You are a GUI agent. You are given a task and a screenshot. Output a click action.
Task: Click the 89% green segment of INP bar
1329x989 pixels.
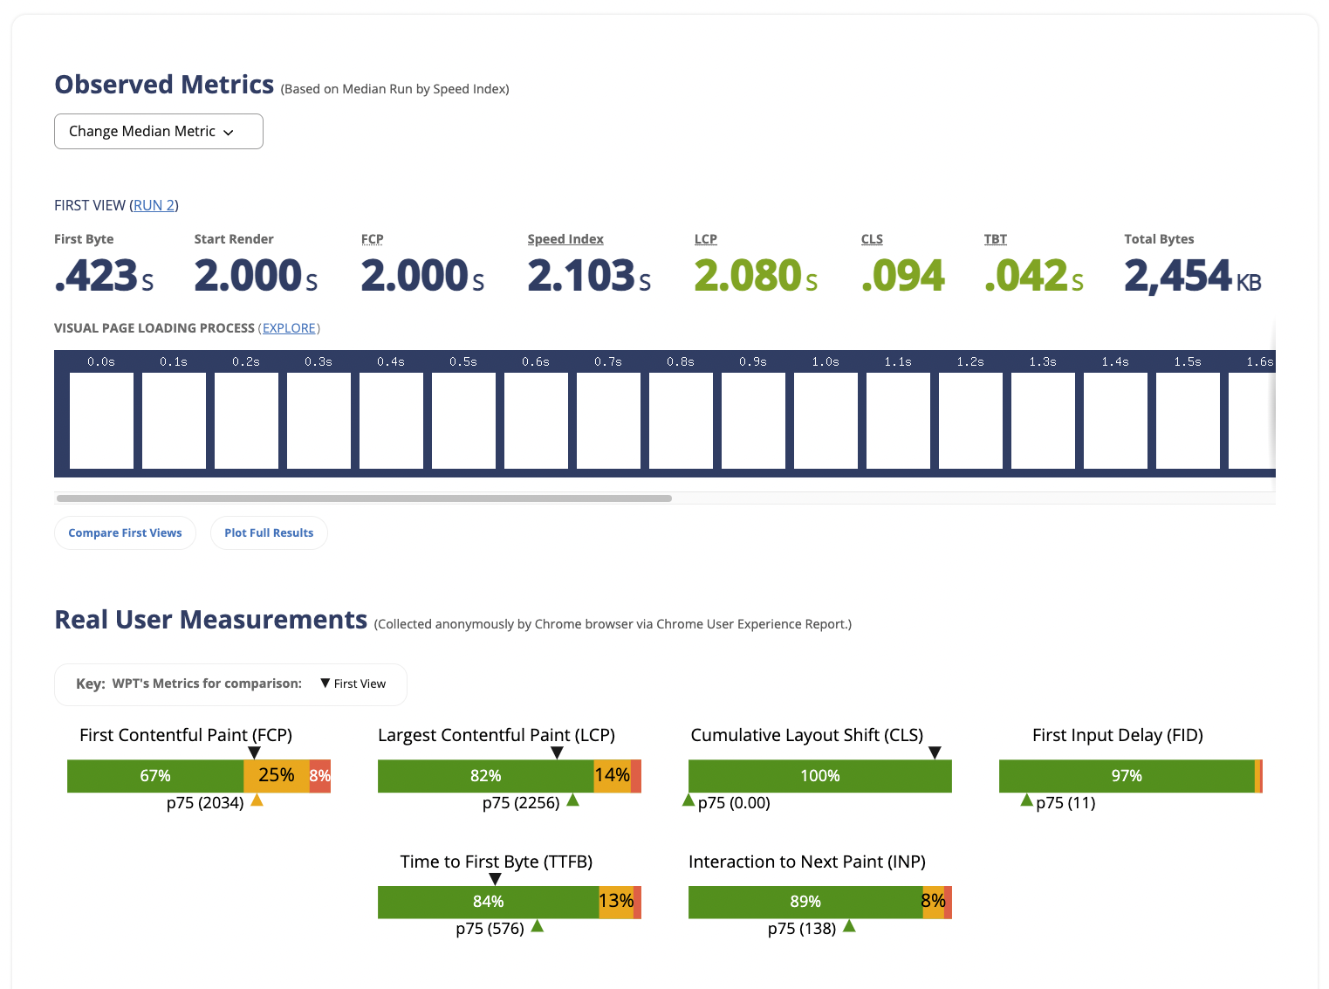tap(805, 902)
